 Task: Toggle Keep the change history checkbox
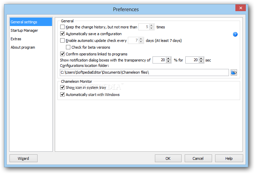(62, 27)
